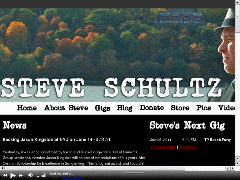Visit the Blog section

point(124,108)
